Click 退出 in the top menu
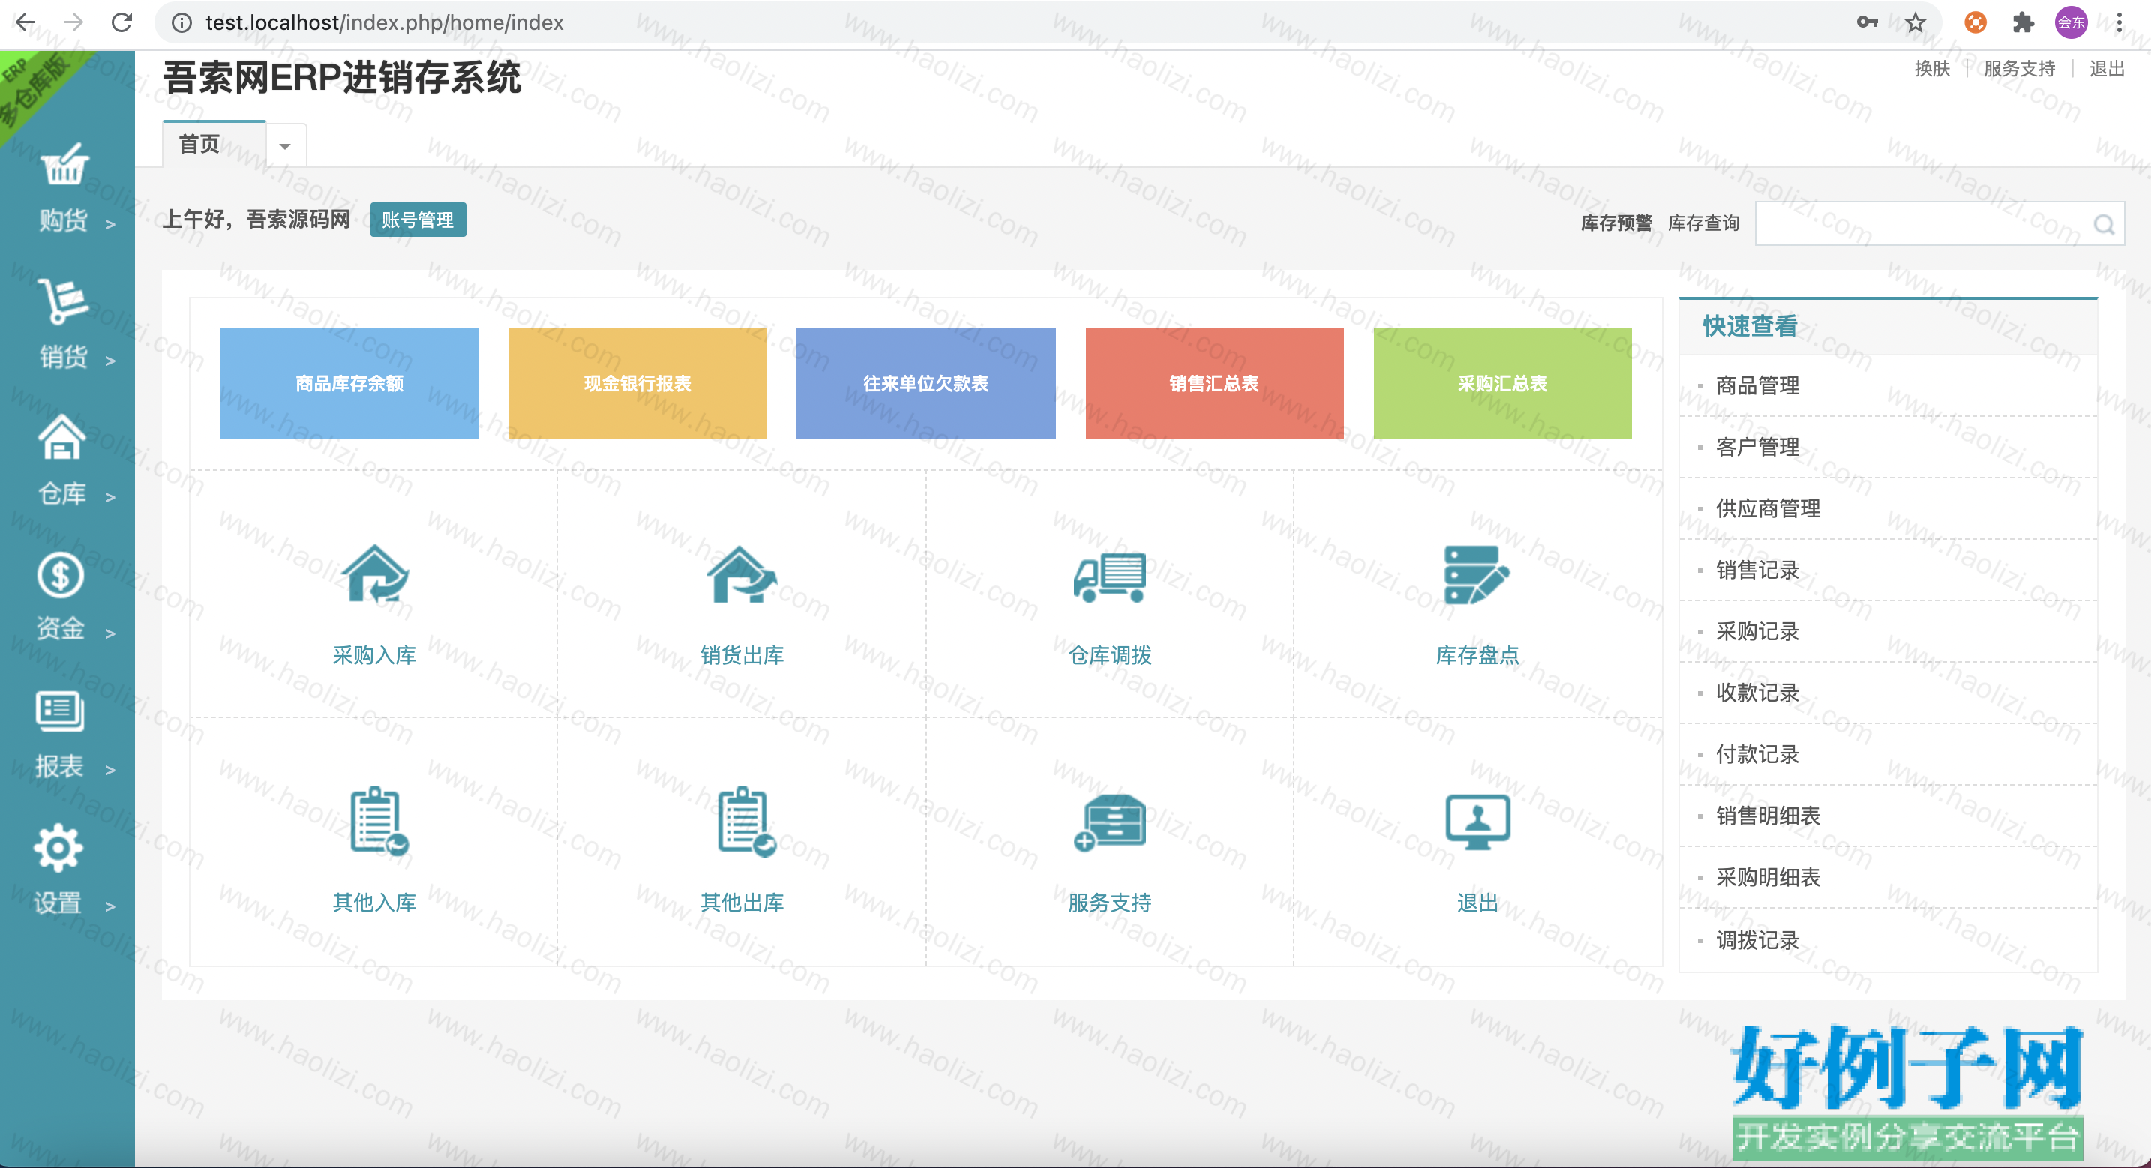 point(2106,68)
